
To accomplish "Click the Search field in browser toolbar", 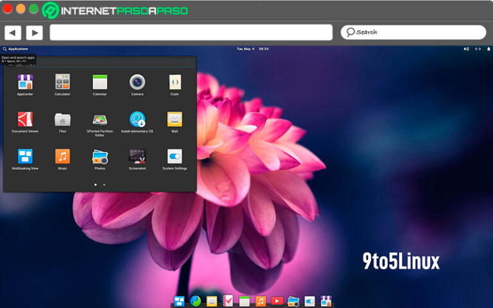I will point(413,32).
